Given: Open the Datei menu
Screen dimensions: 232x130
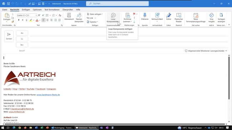Looking at the screenshot, I should click(x=5, y=10).
